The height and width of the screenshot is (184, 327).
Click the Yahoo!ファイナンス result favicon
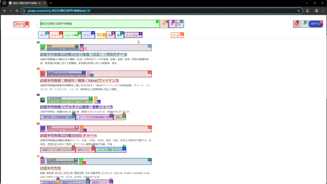43,74
